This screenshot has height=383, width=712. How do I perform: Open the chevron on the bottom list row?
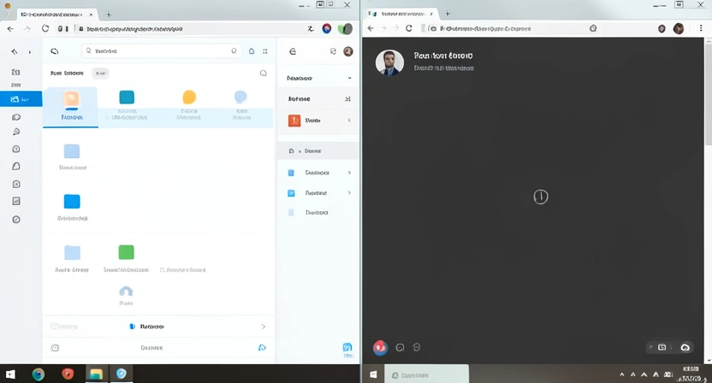click(264, 327)
